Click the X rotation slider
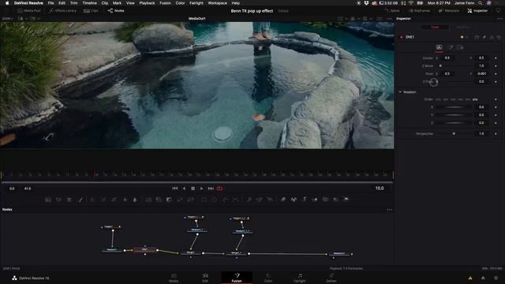Viewport: 505px width, 284px height. (x=454, y=107)
